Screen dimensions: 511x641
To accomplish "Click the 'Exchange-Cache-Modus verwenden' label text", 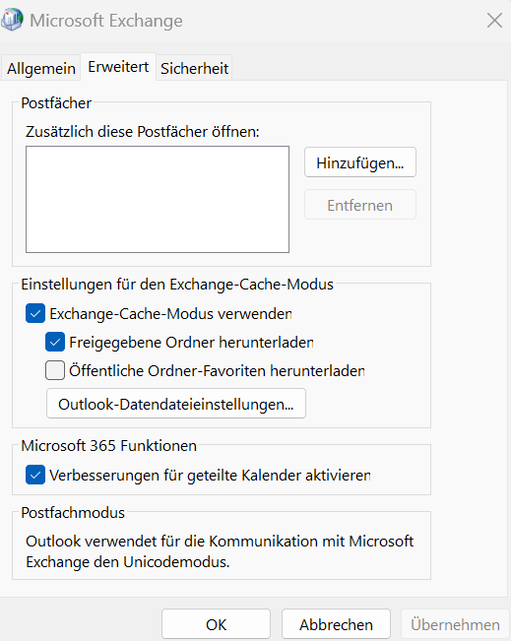I will (171, 314).
